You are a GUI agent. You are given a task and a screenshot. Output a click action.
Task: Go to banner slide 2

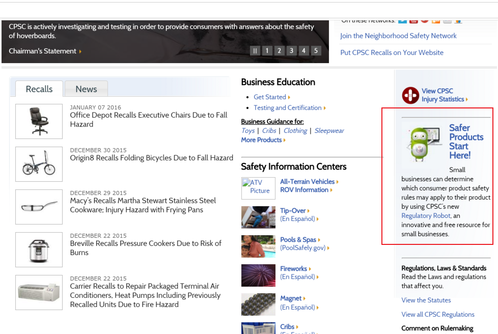[x=279, y=50]
